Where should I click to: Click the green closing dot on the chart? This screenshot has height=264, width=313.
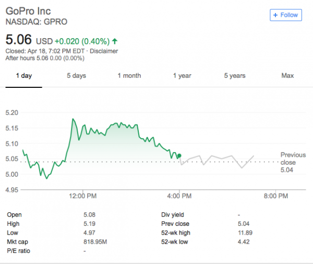coord(179,156)
